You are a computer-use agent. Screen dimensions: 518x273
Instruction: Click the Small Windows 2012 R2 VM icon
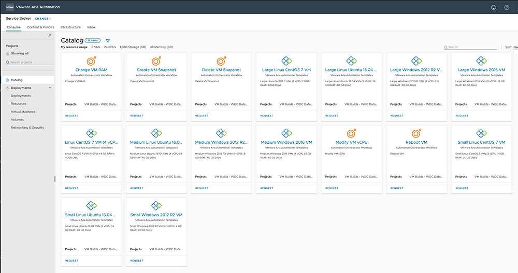coord(156,206)
